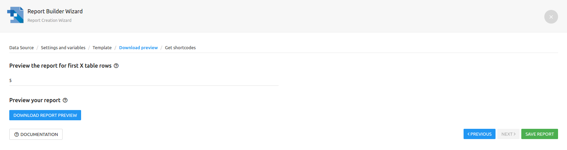Open the Template step
Image resolution: width=567 pixels, height=150 pixels.
pos(102,47)
